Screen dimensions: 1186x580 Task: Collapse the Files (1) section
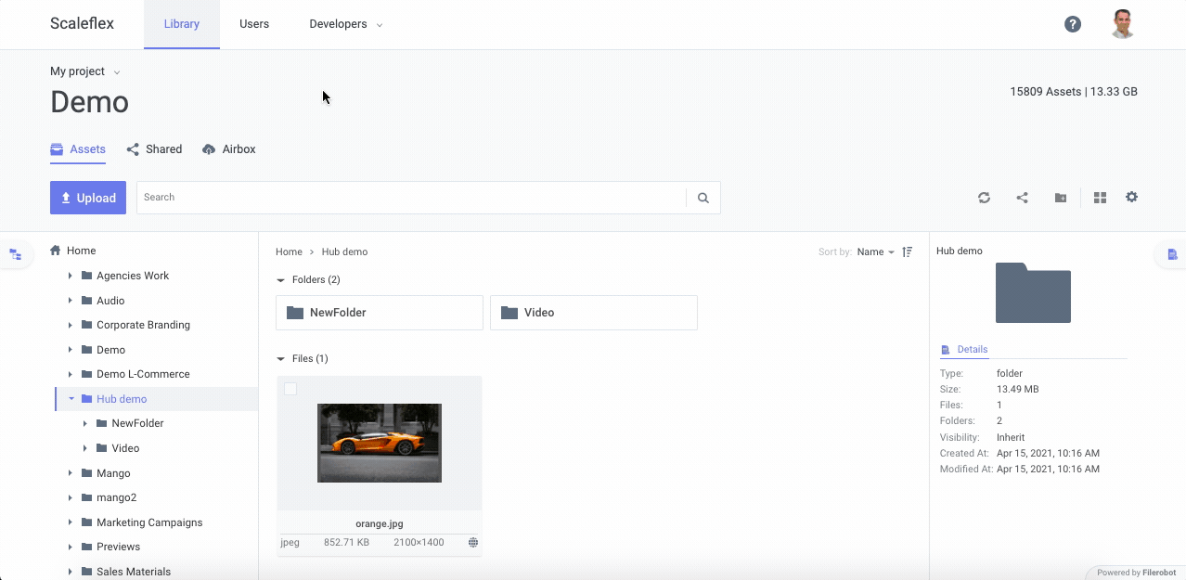[x=281, y=358]
